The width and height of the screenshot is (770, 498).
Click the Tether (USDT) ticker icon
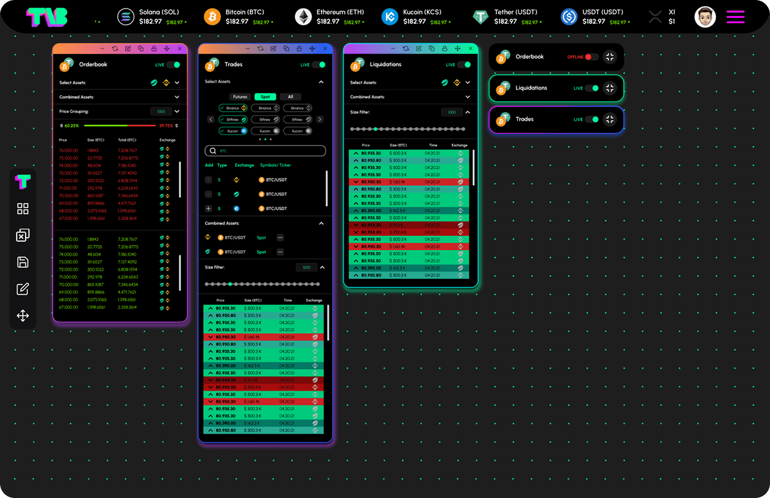[x=481, y=17]
